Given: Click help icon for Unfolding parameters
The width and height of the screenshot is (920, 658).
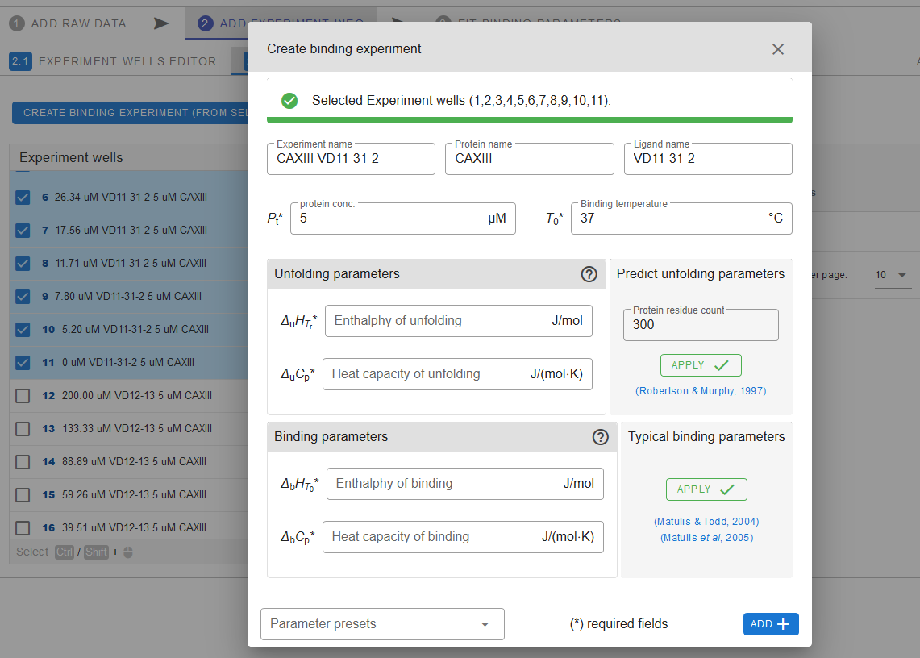Looking at the screenshot, I should tap(589, 274).
